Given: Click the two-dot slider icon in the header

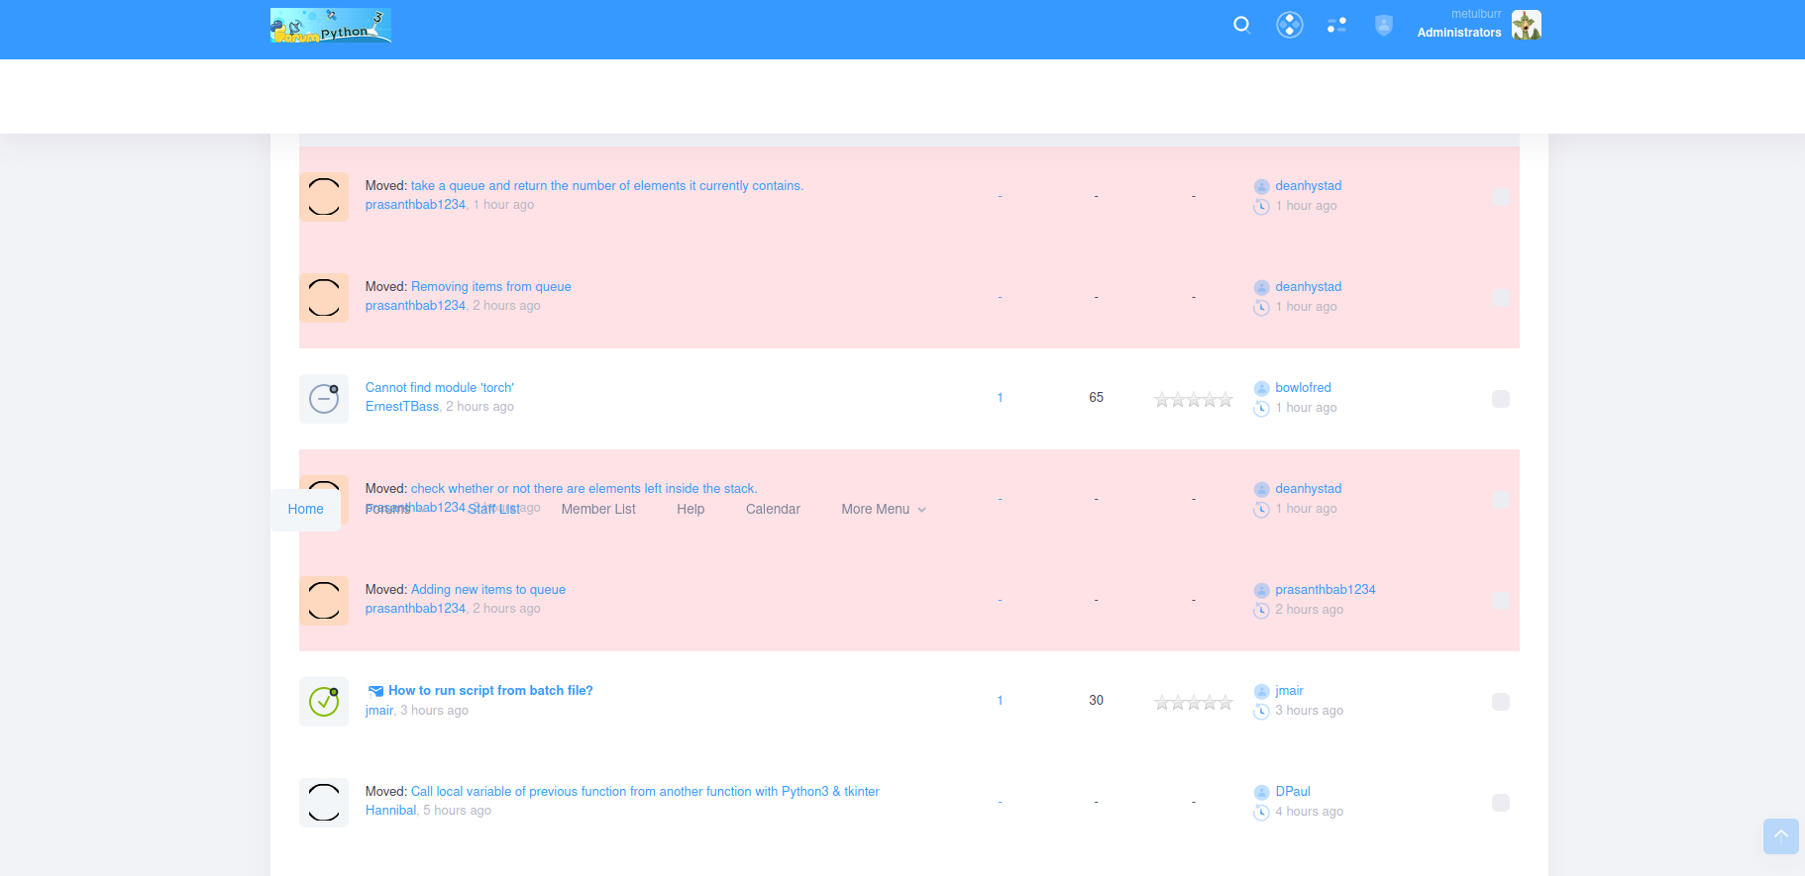Looking at the screenshot, I should click(1336, 25).
